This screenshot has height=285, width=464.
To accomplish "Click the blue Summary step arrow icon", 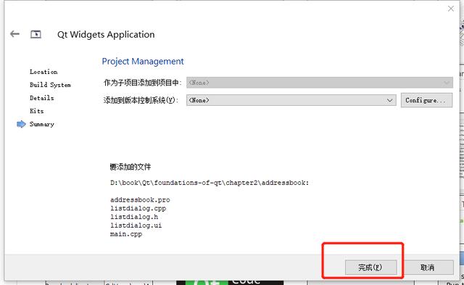I will tap(21, 124).
